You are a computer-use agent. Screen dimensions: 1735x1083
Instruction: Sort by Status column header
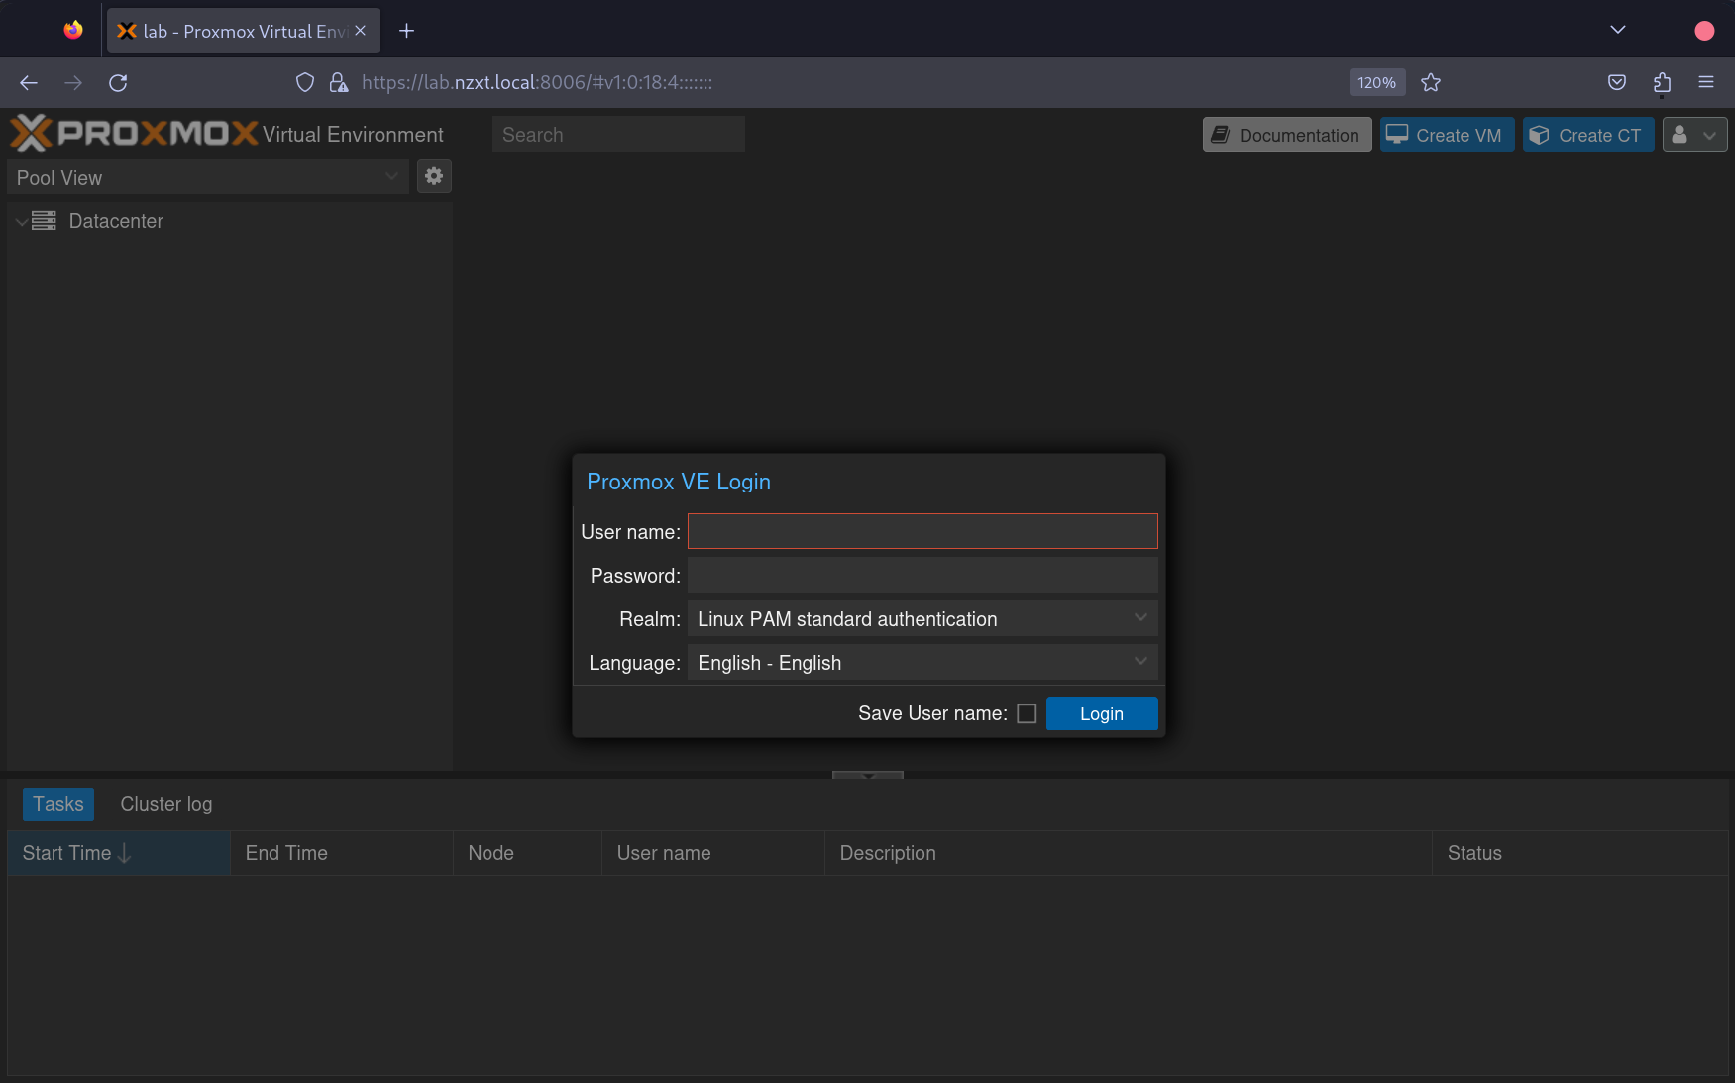[1580, 853]
